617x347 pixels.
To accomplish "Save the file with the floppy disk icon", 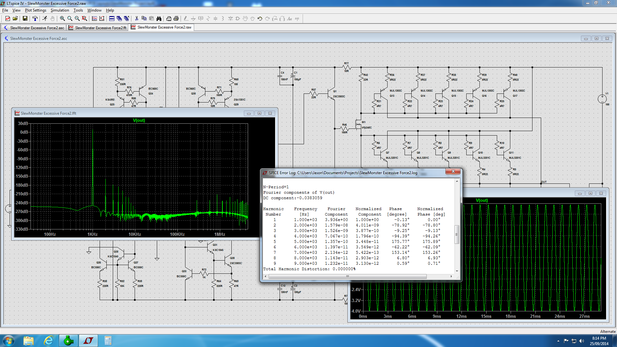I will 25,19.
